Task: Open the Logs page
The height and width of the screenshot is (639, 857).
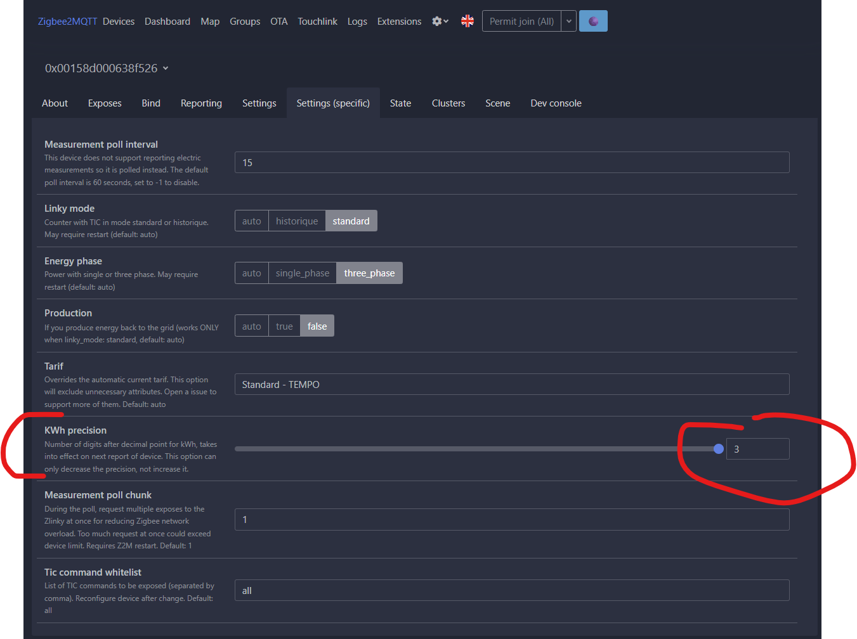Action: click(x=357, y=22)
